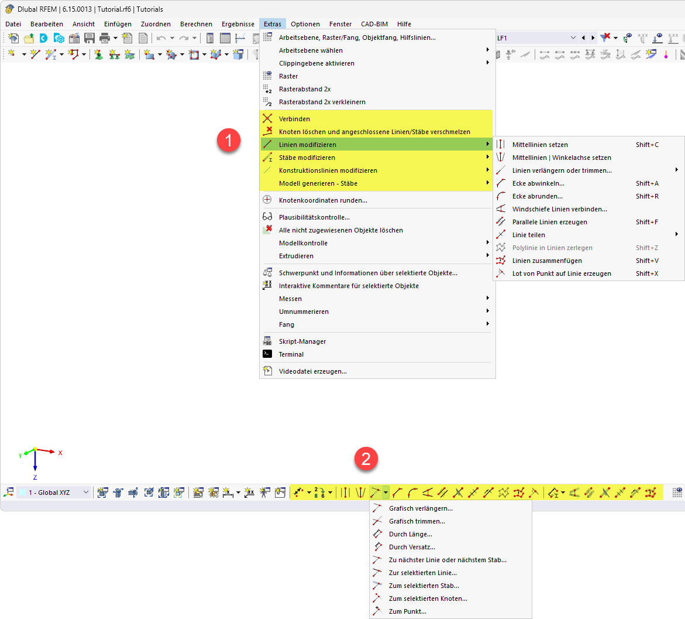
Task: Open the dropdown arrow beside Print icon
Action: click(x=115, y=39)
